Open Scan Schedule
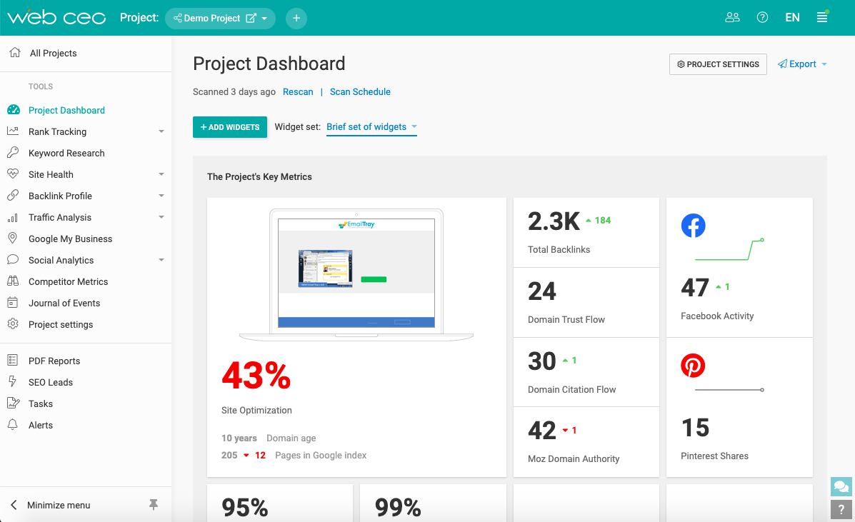The height and width of the screenshot is (522, 855). [x=360, y=91]
